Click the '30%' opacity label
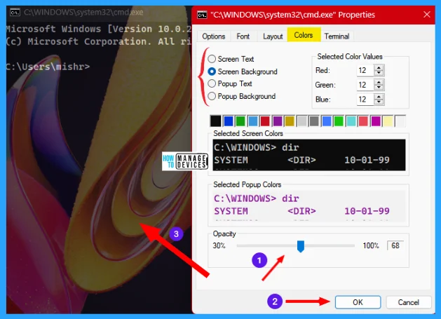441x319 pixels. [219, 245]
